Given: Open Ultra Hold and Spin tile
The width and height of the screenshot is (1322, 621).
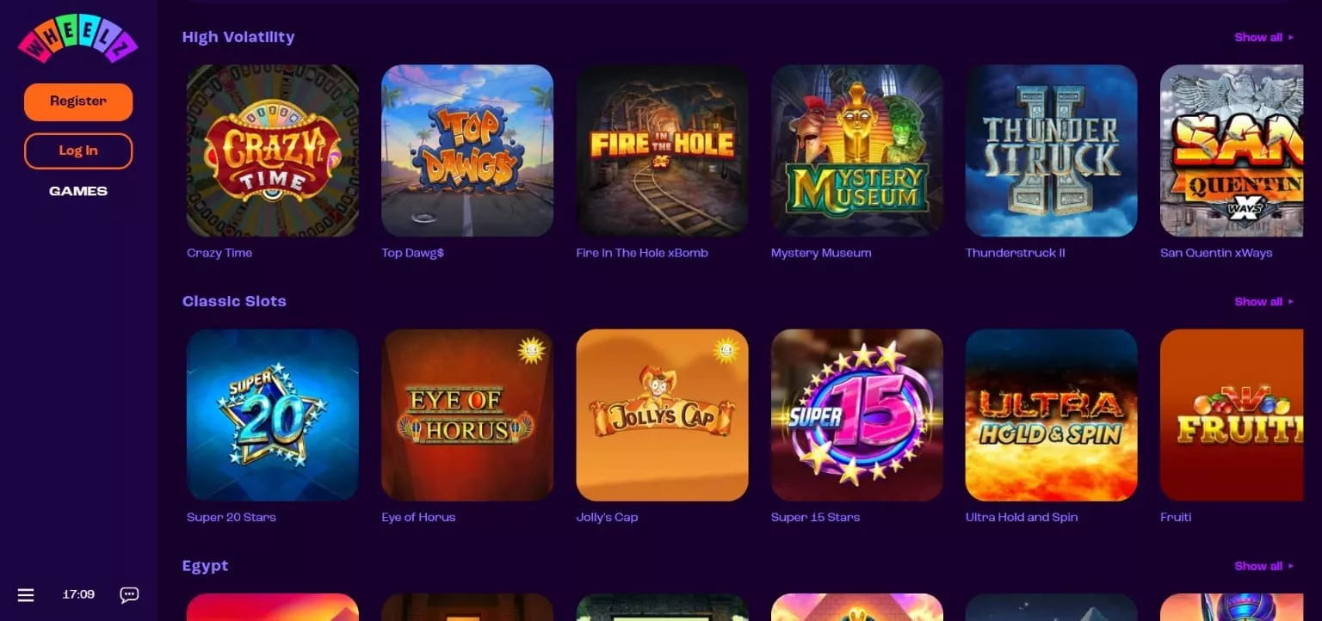Looking at the screenshot, I should pyautogui.click(x=1052, y=415).
